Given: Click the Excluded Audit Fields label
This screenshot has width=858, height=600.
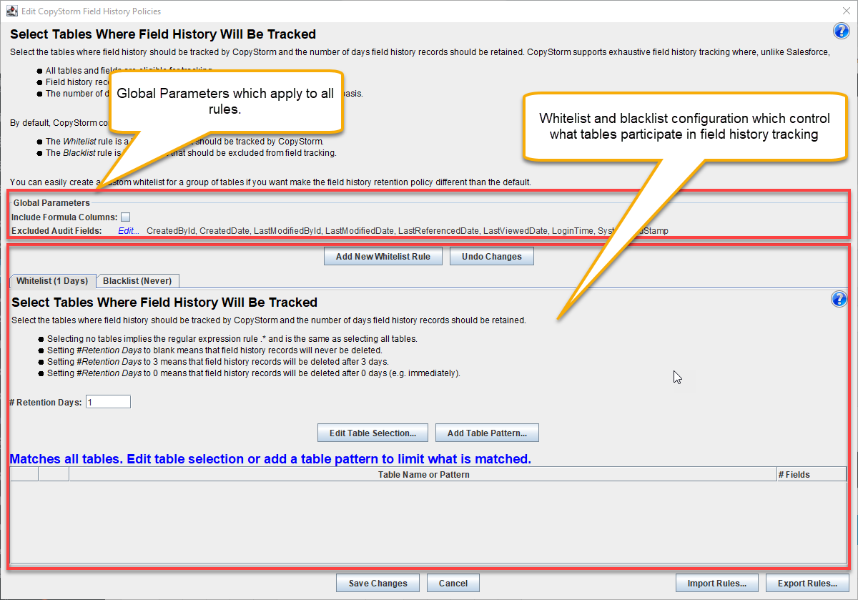Looking at the screenshot, I should [56, 230].
